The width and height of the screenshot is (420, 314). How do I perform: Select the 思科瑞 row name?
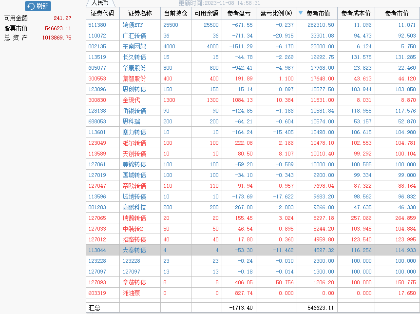pos(131,121)
